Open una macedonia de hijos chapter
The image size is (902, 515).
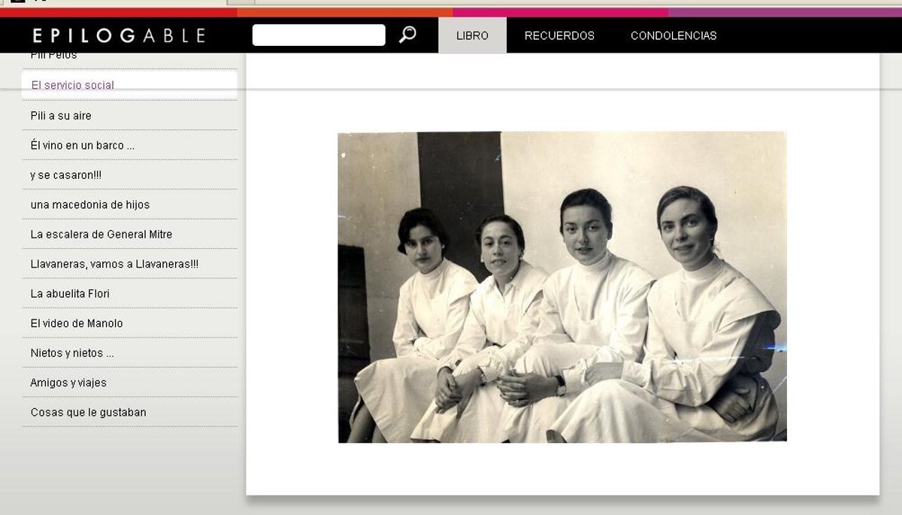click(x=90, y=204)
